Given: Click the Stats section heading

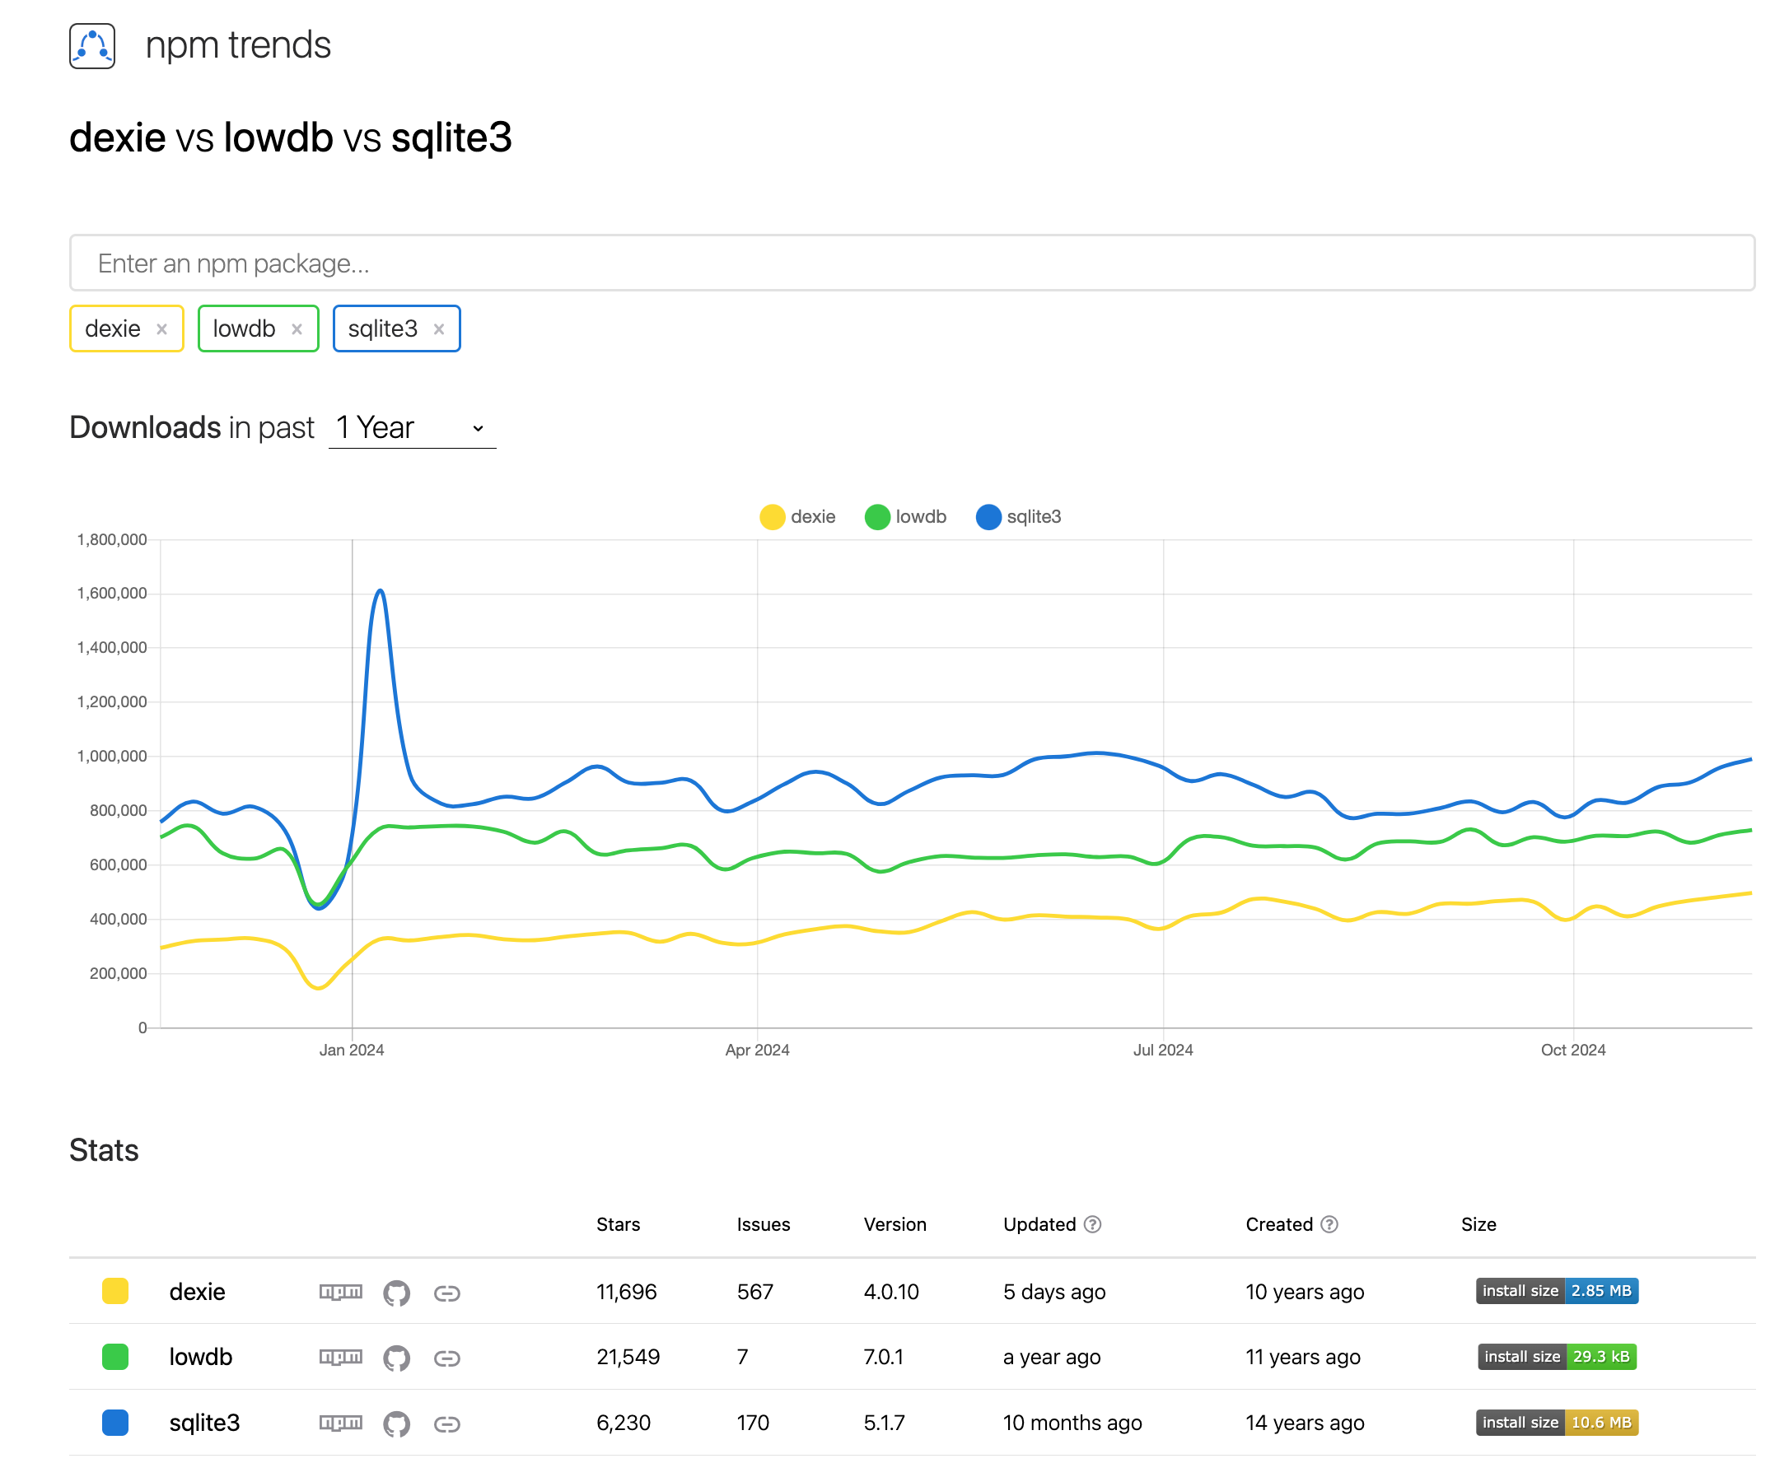Looking at the screenshot, I should point(104,1150).
